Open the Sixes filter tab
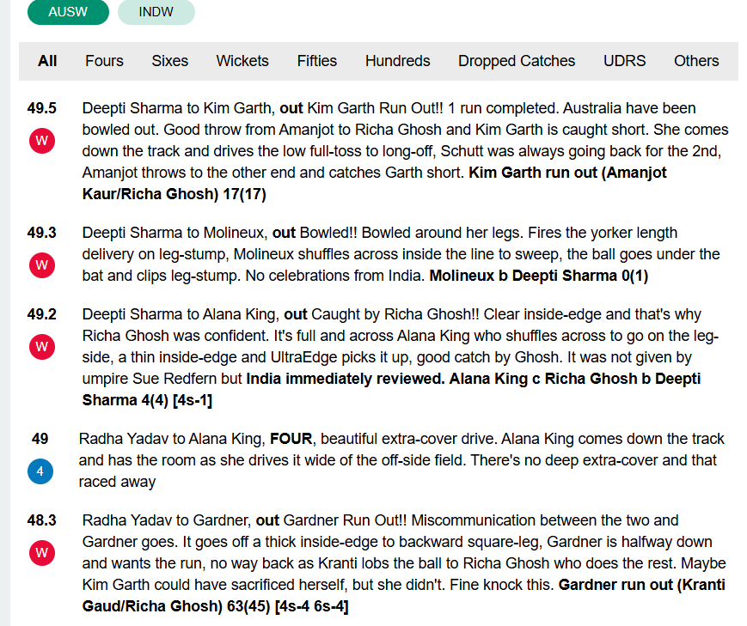This screenshot has height=626, width=747. click(169, 61)
